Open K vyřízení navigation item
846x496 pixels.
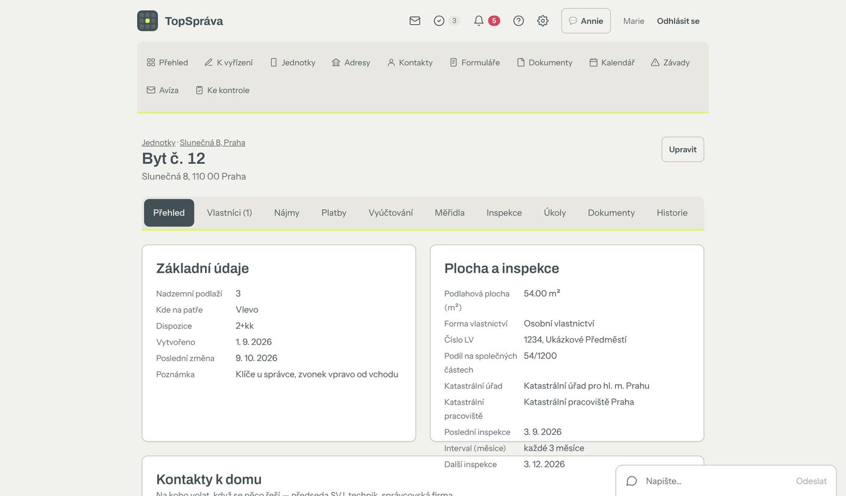[228, 62]
